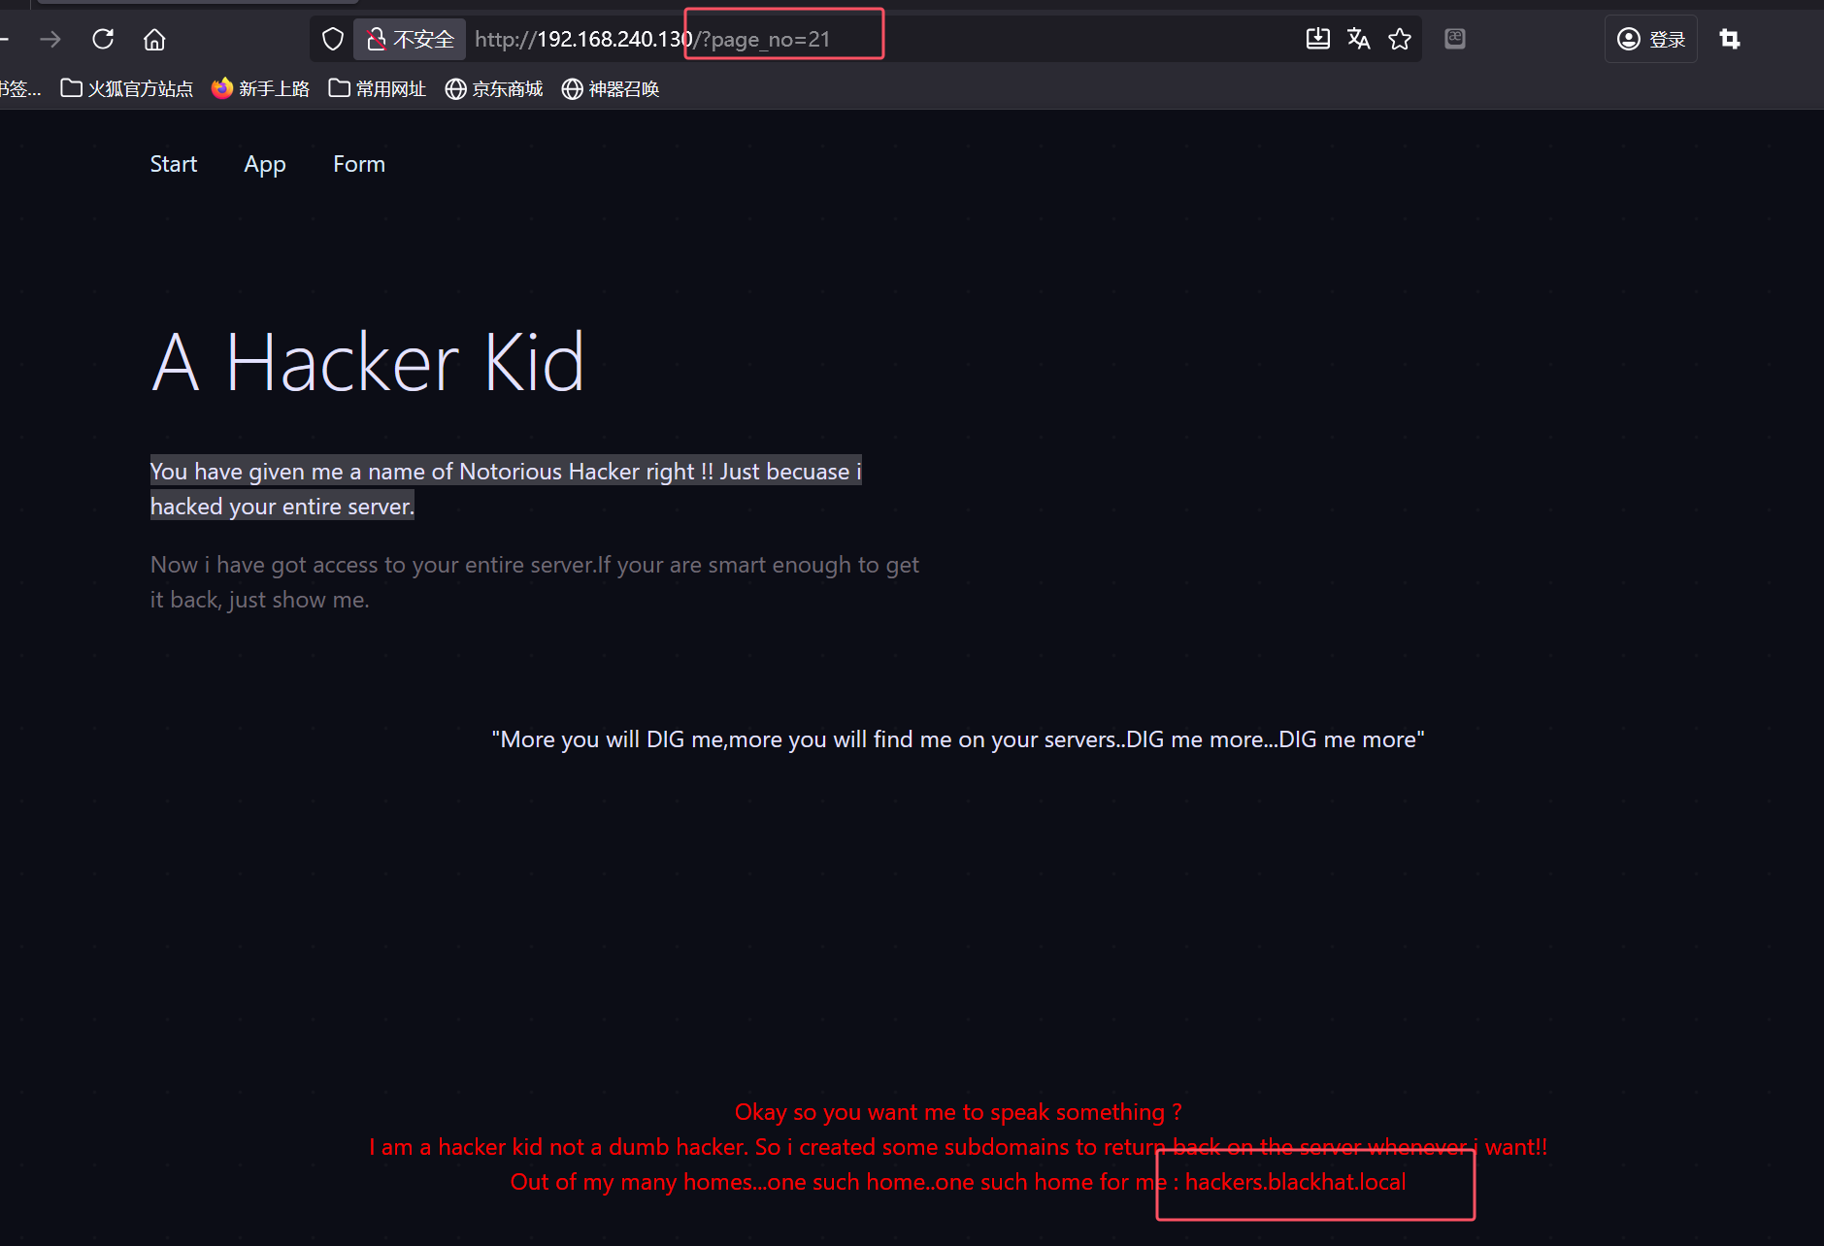
Task: Bookmark this page with the star icon
Action: (x=1399, y=39)
